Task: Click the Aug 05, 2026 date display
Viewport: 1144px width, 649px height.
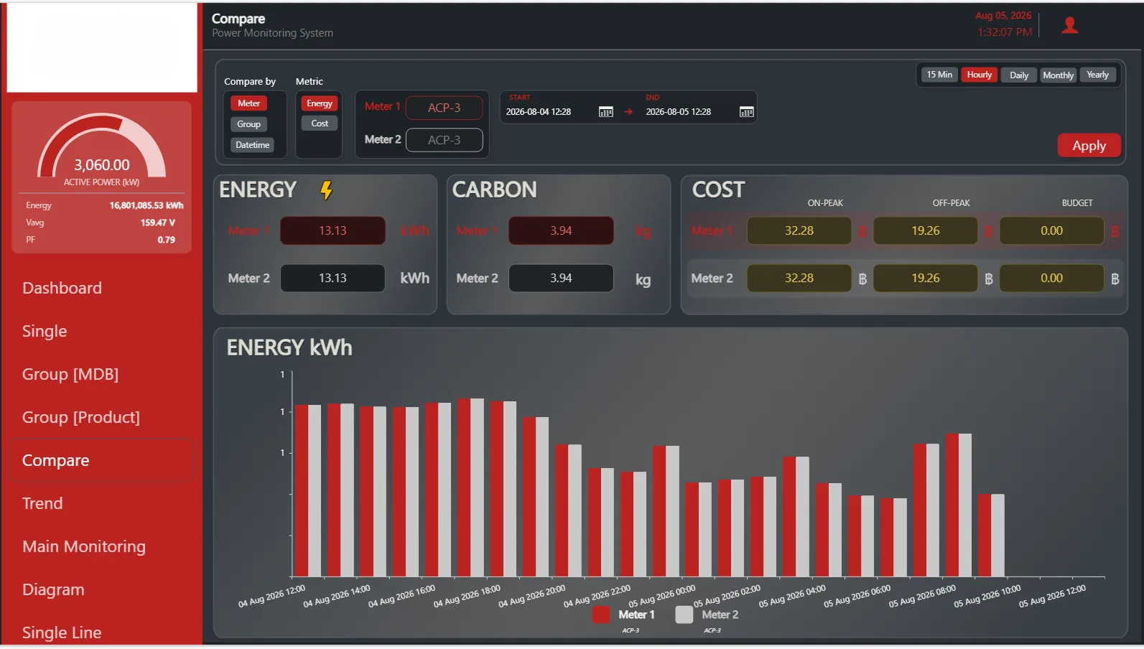Action: coord(1003,16)
